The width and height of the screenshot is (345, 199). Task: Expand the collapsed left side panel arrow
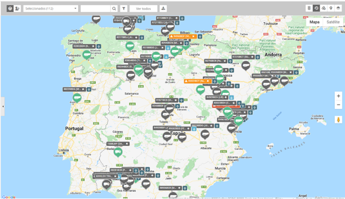click(x=3, y=107)
